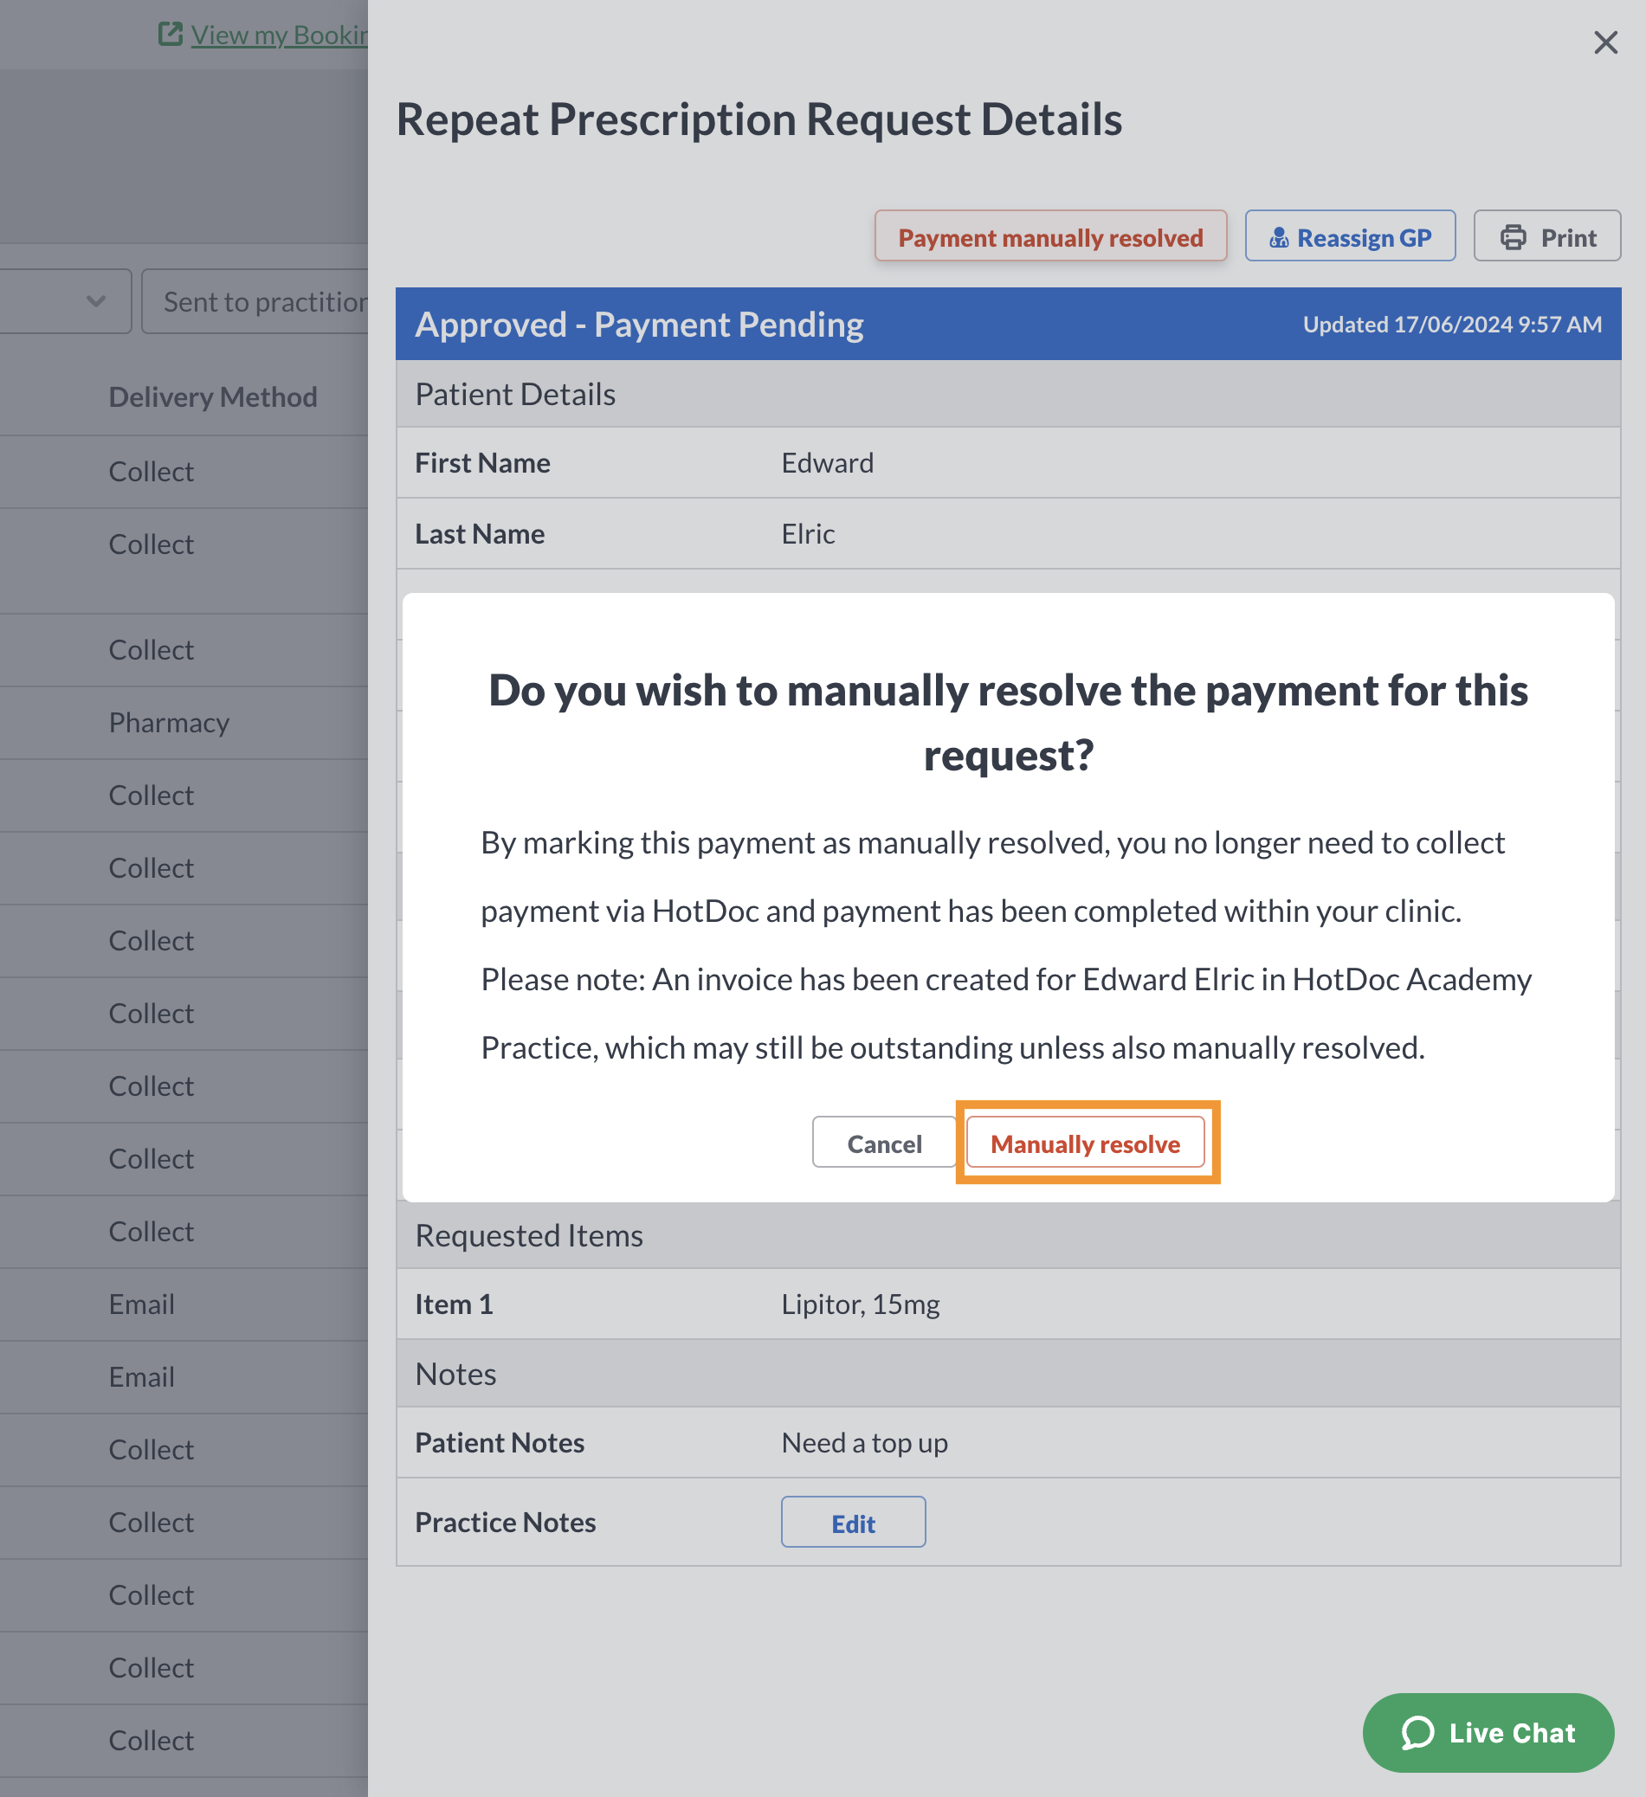Click the Practice Notes label
This screenshot has height=1797, width=1646.
tap(506, 1523)
